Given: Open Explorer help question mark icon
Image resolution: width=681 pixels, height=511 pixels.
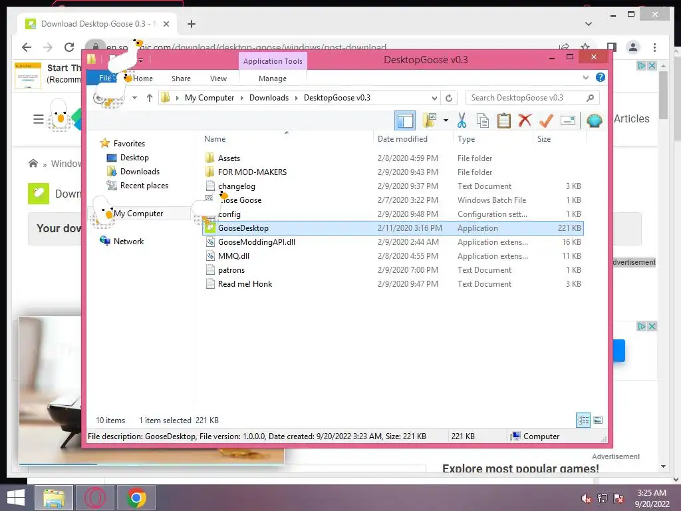Looking at the screenshot, I should tap(601, 77).
